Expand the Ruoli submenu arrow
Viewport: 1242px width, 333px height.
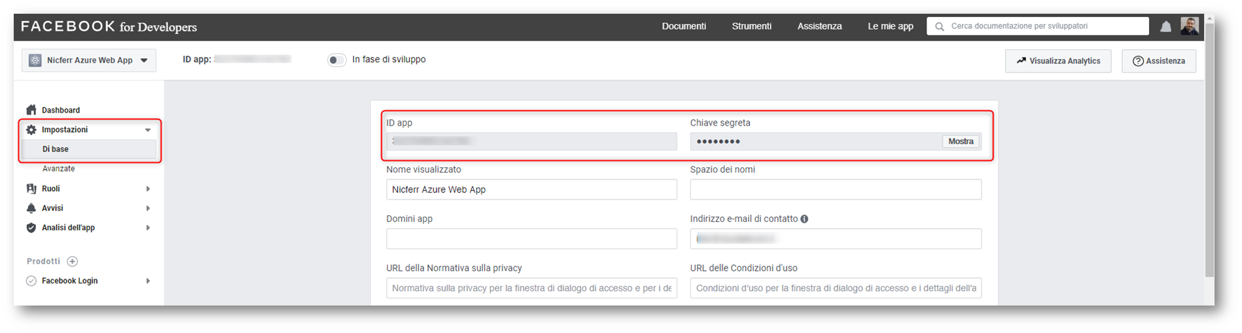coord(148,189)
